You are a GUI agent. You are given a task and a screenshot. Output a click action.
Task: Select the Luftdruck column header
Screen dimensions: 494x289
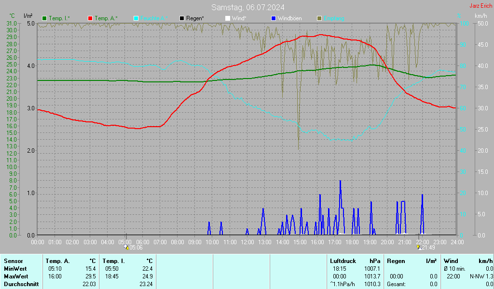[343, 261]
